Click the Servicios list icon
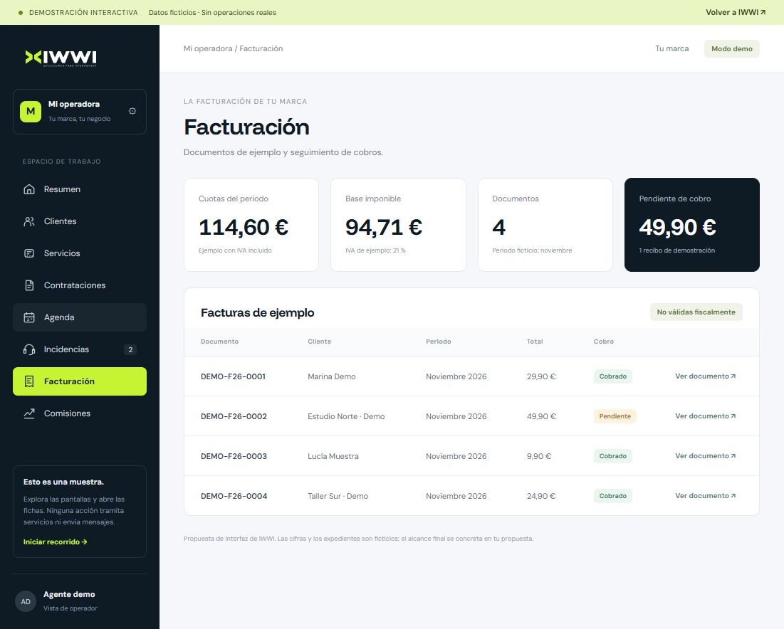 coord(29,253)
